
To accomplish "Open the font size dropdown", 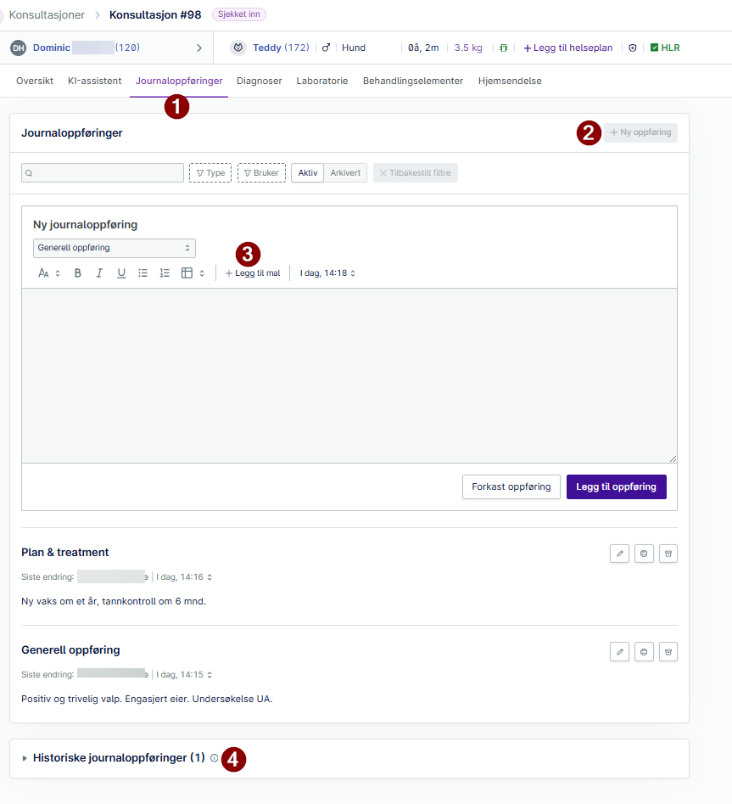I will click(x=49, y=273).
